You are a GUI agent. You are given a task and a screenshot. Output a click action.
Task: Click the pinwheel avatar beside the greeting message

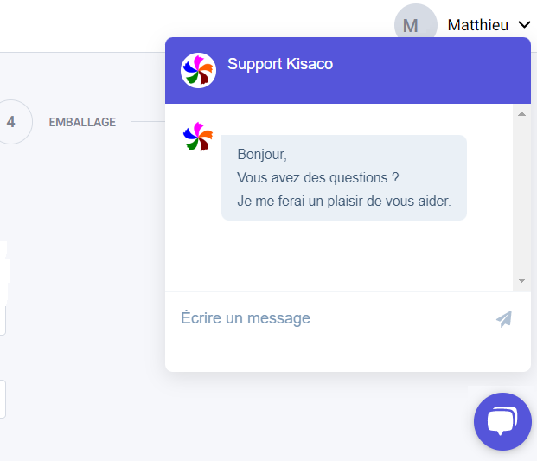(198, 137)
